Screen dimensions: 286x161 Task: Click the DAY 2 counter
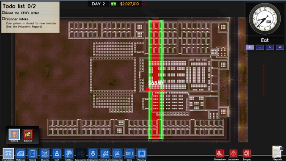98,4
